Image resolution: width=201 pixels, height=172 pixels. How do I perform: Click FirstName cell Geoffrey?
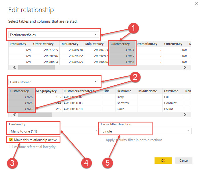coord(123,103)
